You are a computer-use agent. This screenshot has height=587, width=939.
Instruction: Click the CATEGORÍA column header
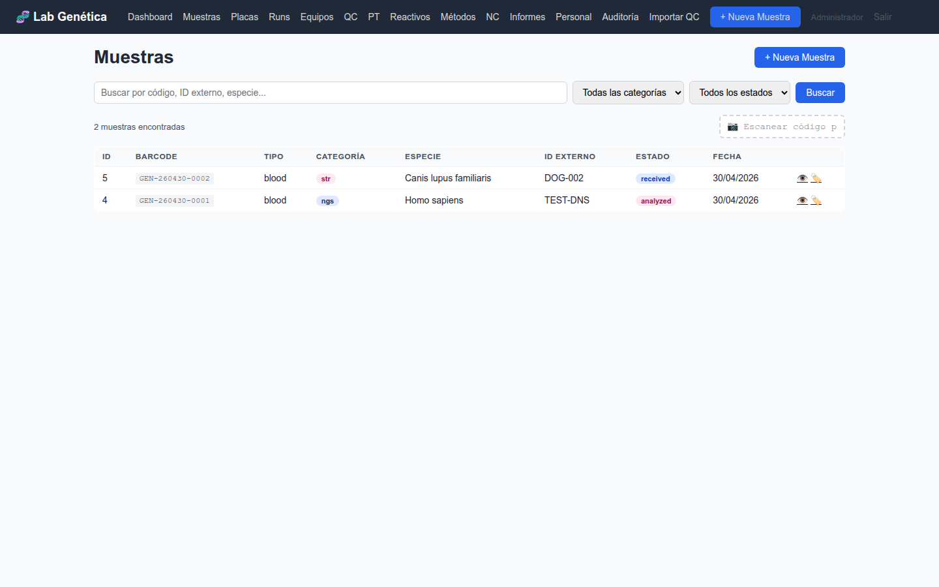pos(340,157)
